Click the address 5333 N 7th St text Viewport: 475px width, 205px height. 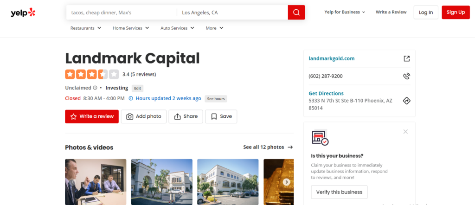click(x=350, y=104)
